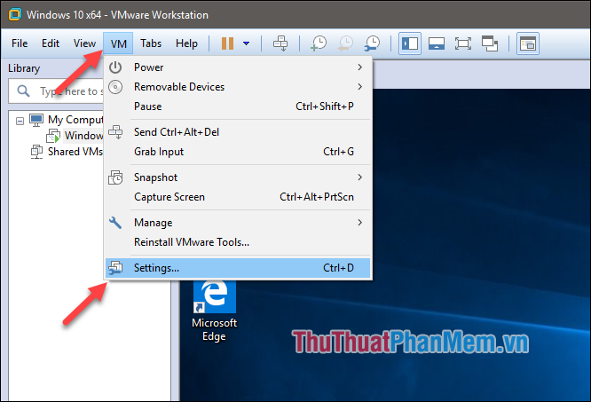Click Send Ctrl+Alt+Del toolbar icon
This screenshot has height=402, width=591.
click(280, 43)
